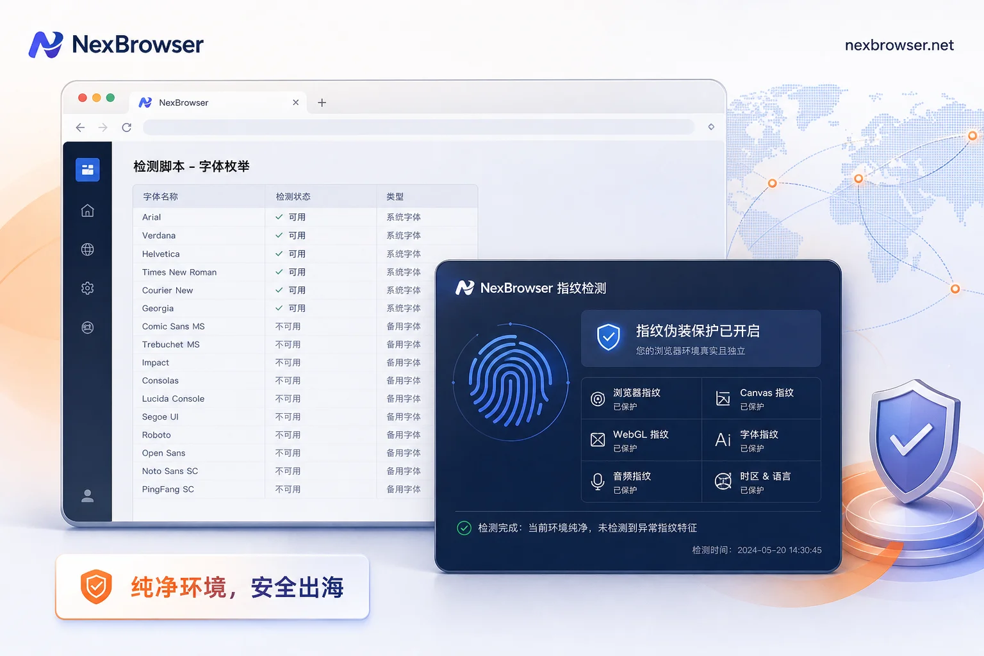984x656 pixels.
Task: Select the Trebuchet MS row
Action: tap(284, 345)
